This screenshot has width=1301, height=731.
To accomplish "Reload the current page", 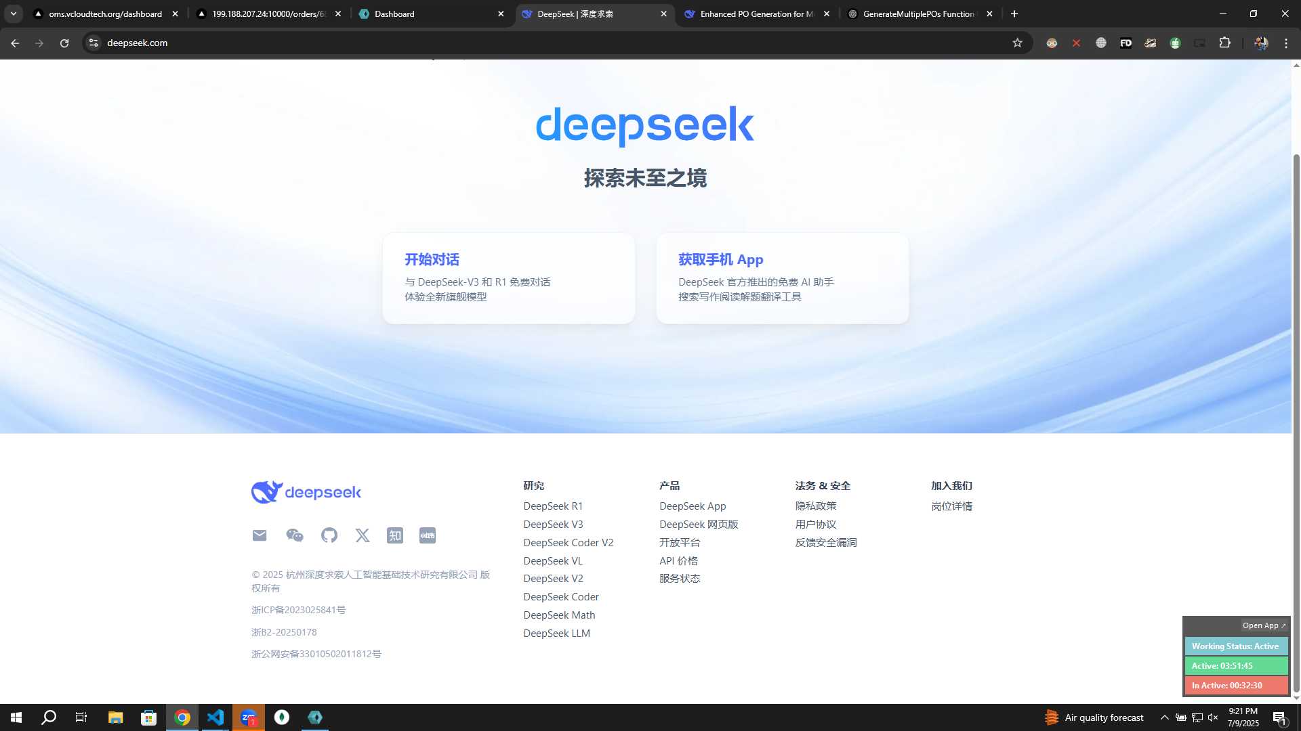I will [x=64, y=43].
